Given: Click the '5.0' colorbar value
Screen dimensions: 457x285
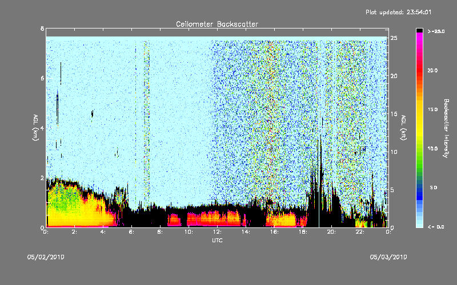Looking at the screenshot, I should (x=434, y=188).
